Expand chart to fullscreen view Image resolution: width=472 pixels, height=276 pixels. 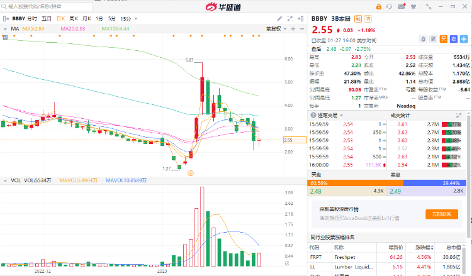tap(290, 19)
